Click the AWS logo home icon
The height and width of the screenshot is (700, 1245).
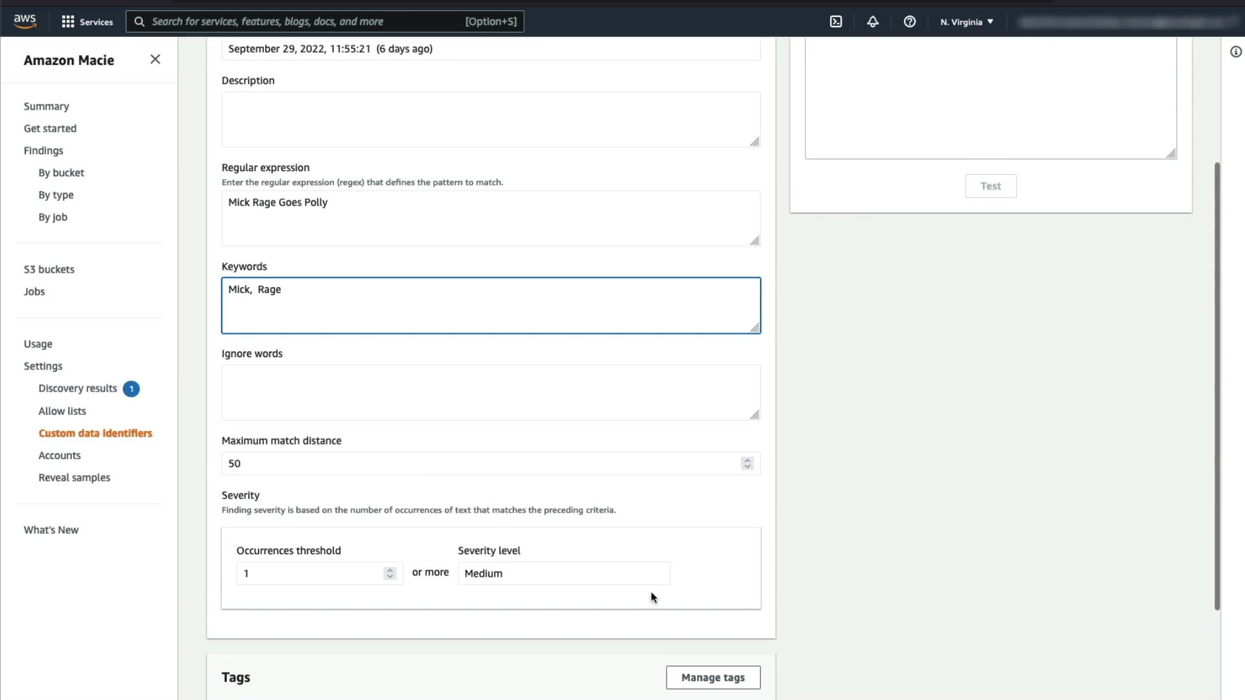(25, 21)
